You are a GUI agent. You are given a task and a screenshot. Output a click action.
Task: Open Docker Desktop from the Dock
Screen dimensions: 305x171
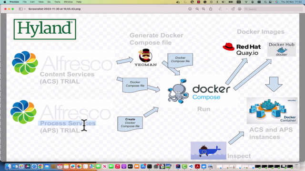pyautogui.click(x=203, y=166)
